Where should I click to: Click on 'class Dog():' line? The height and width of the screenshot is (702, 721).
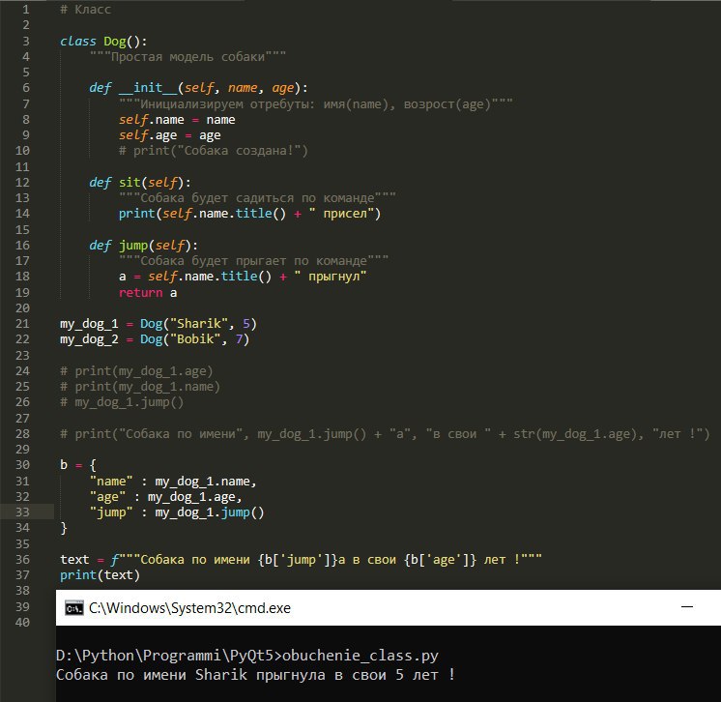(103, 41)
